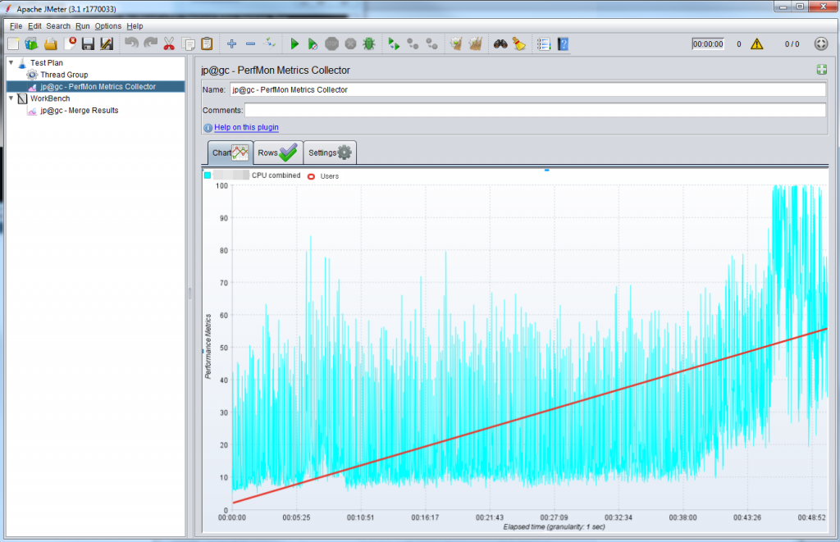This screenshot has height=542, width=840.
Task: Switch to the Chart tab
Action: click(x=231, y=153)
